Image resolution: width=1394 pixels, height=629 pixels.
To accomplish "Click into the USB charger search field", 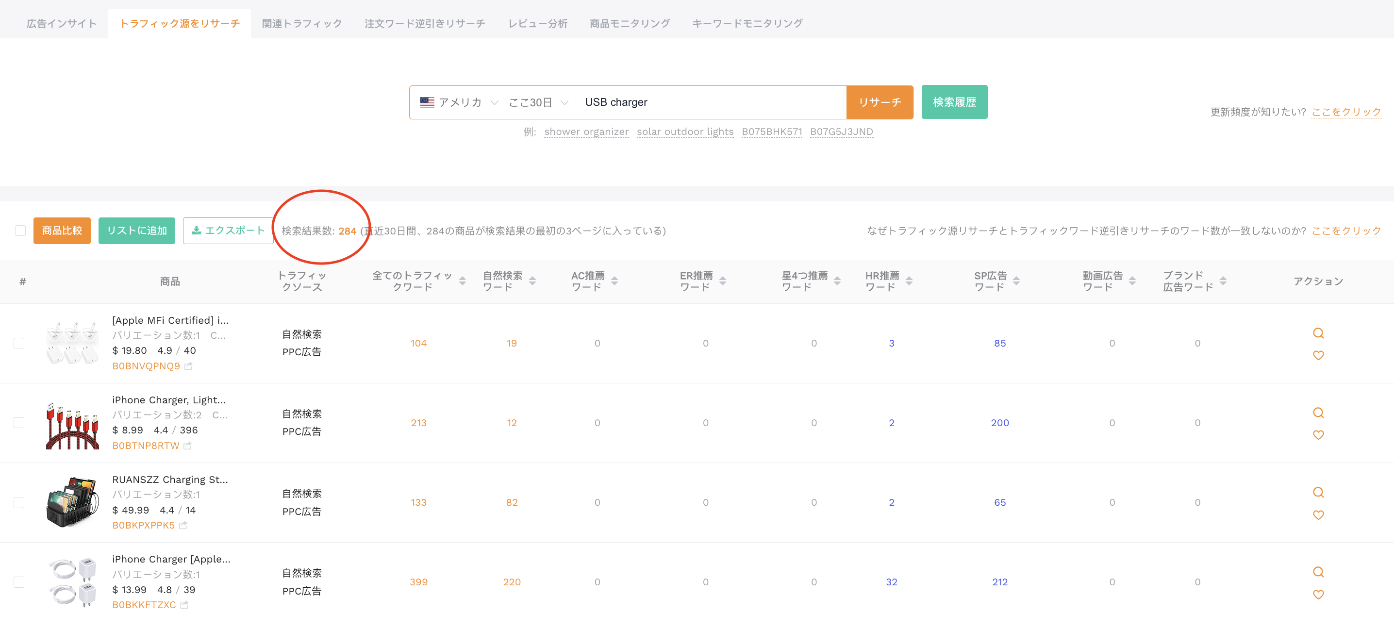I will click(x=712, y=102).
